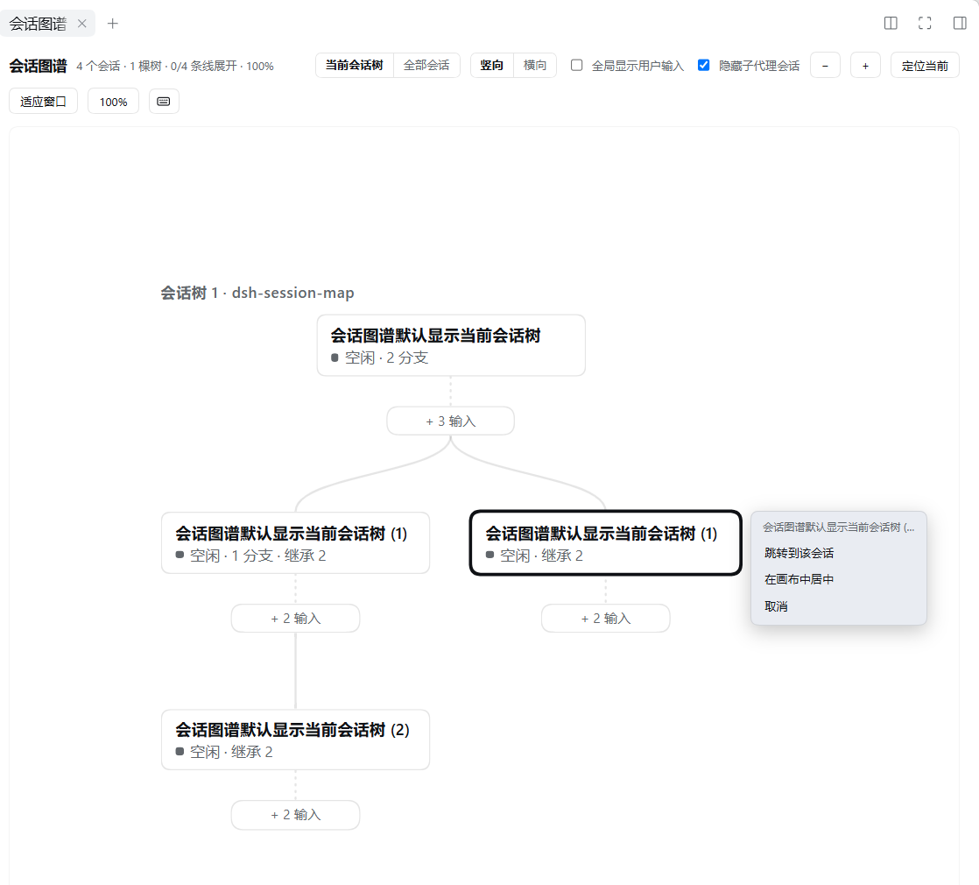Screen dimensions: 979x885
Task: Open a new tab with plus icon
Action: (112, 24)
